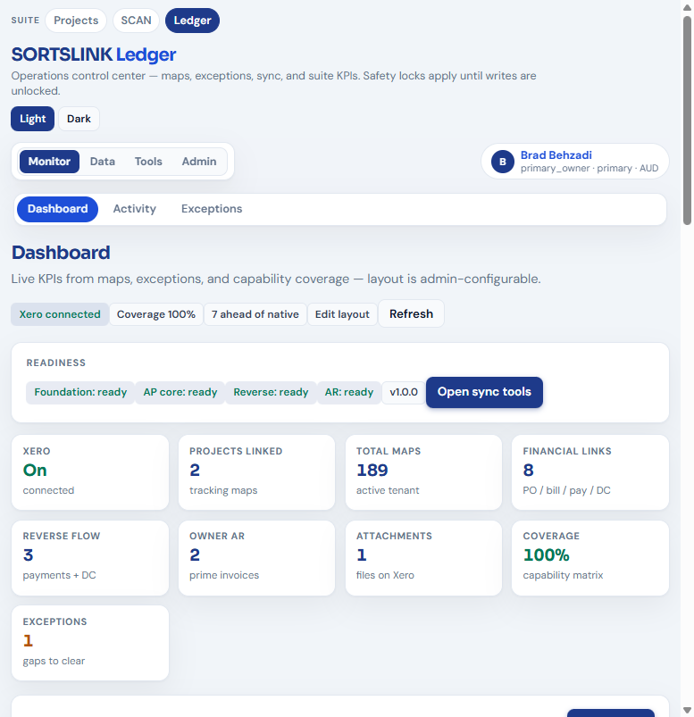694x717 pixels.
Task: Switch to the SCAN suite app
Action: point(136,21)
